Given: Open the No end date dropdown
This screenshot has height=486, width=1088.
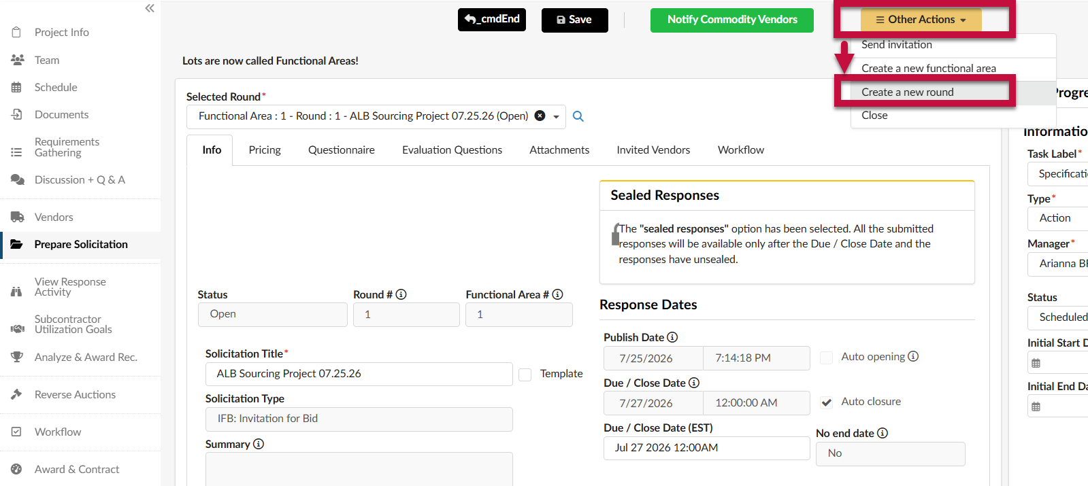Looking at the screenshot, I should click(x=890, y=453).
